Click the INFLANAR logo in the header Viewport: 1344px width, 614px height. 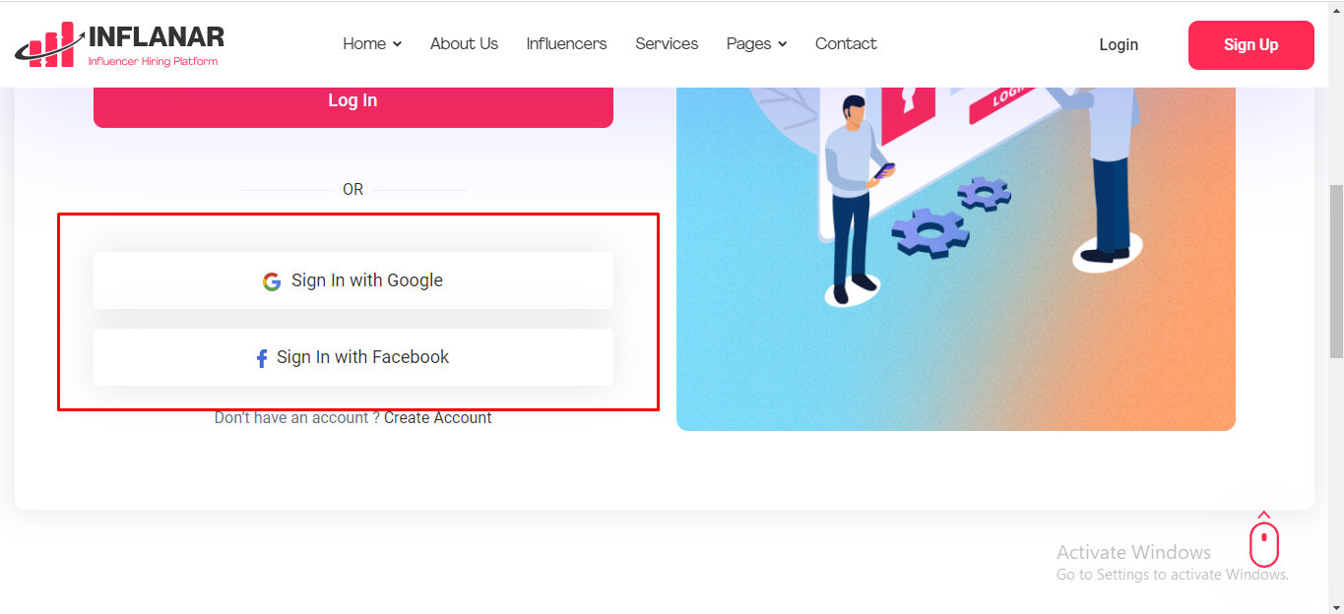(120, 44)
